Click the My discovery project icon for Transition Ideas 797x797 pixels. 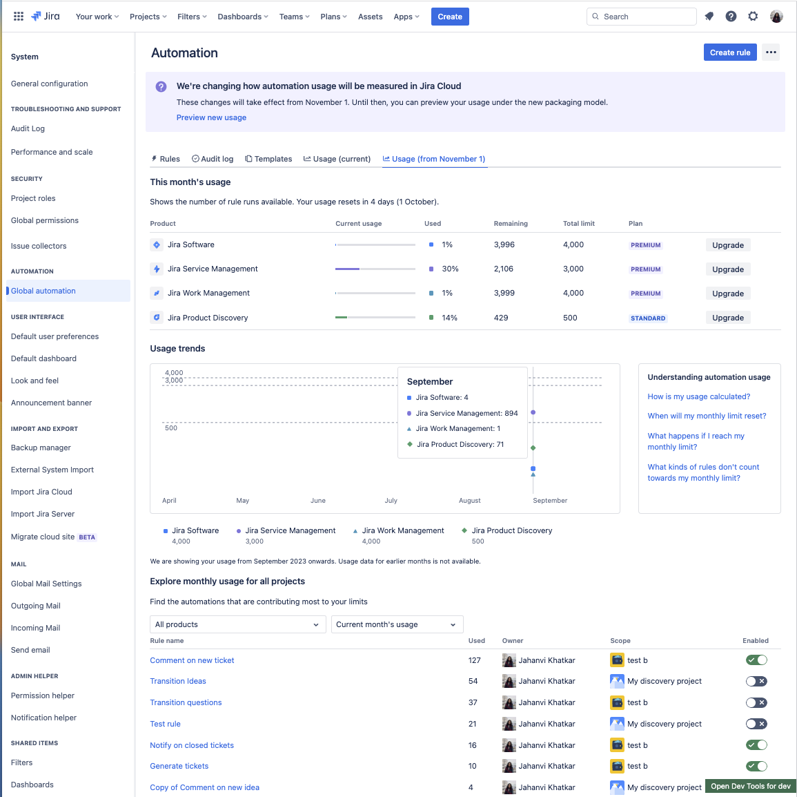[x=617, y=681]
